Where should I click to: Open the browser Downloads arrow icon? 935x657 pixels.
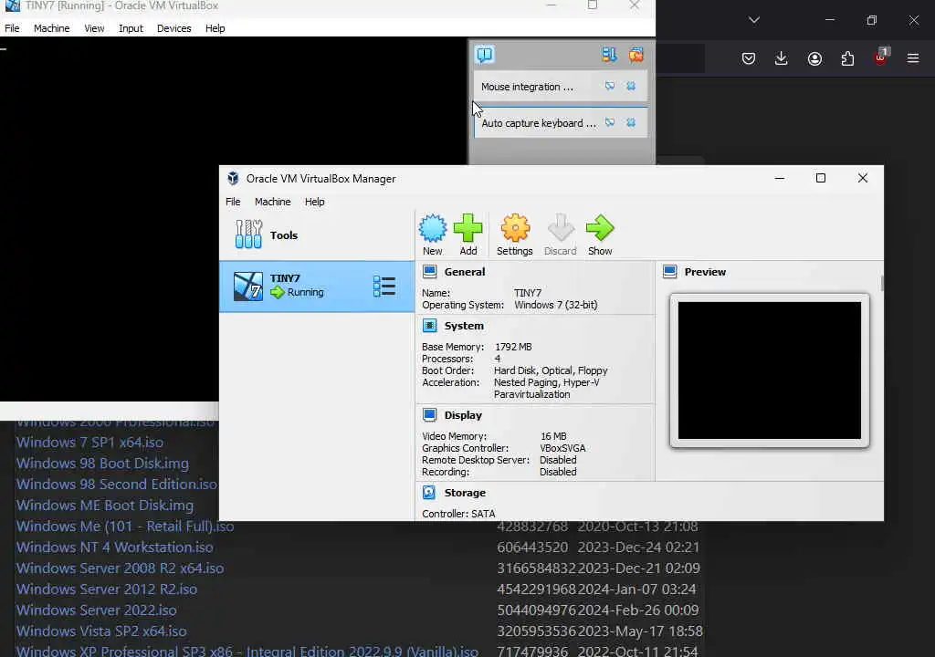tap(782, 57)
